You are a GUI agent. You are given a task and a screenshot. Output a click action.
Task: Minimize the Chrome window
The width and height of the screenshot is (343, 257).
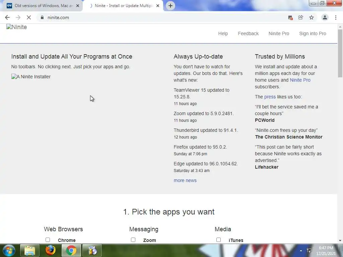(x=314, y=3)
